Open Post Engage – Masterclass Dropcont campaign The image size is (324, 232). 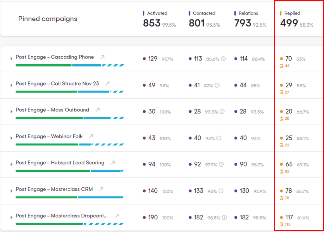[x=61, y=216]
